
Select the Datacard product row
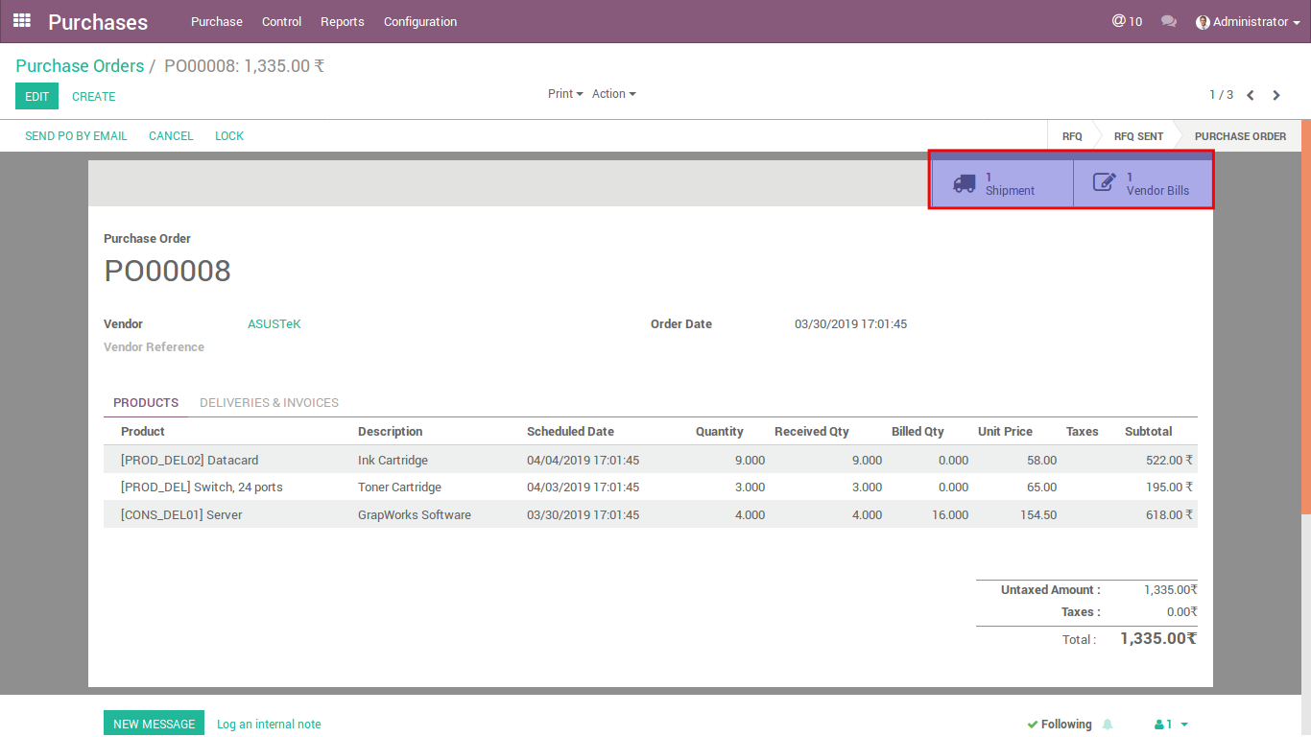189,461
